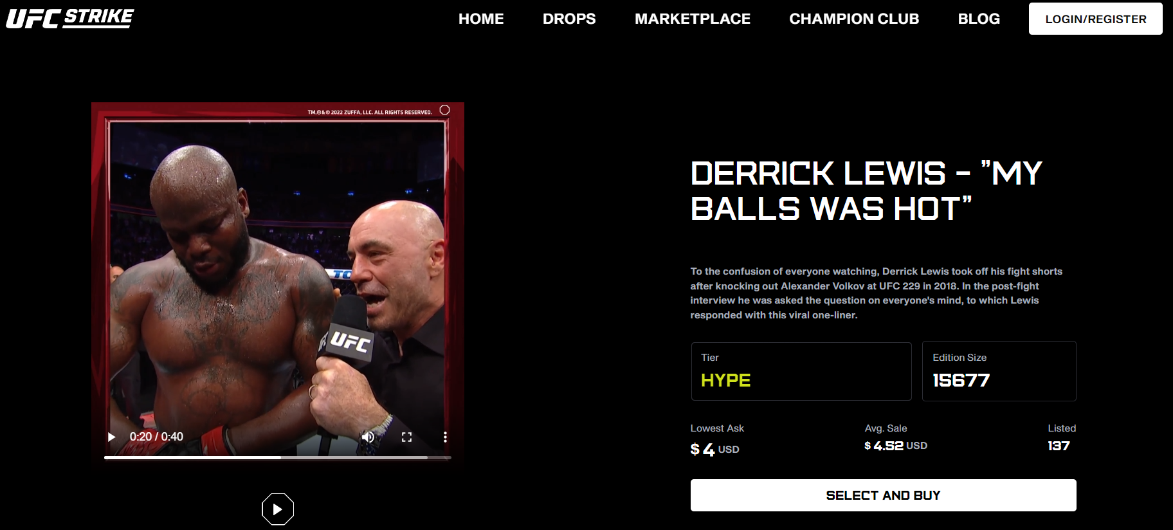Click the circle icon on card corner
This screenshot has height=530, width=1173.
tap(444, 110)
